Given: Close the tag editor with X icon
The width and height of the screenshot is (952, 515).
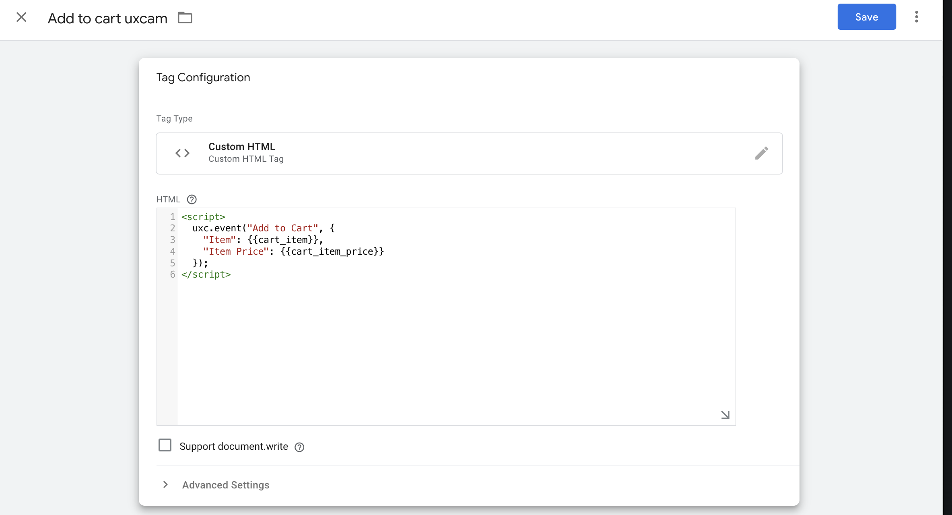Looking at the screenshot, I should [x=21, y=17].
